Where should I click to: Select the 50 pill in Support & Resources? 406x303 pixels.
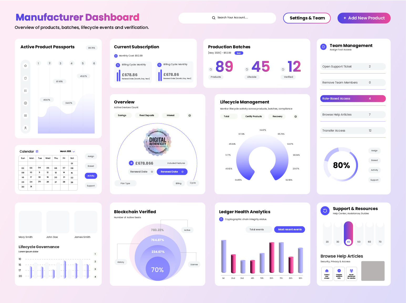pyautogui.click(x=359, y=234)
